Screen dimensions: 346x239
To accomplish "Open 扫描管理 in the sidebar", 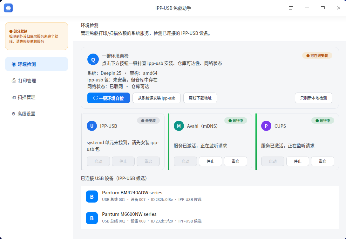I will 37,97.
